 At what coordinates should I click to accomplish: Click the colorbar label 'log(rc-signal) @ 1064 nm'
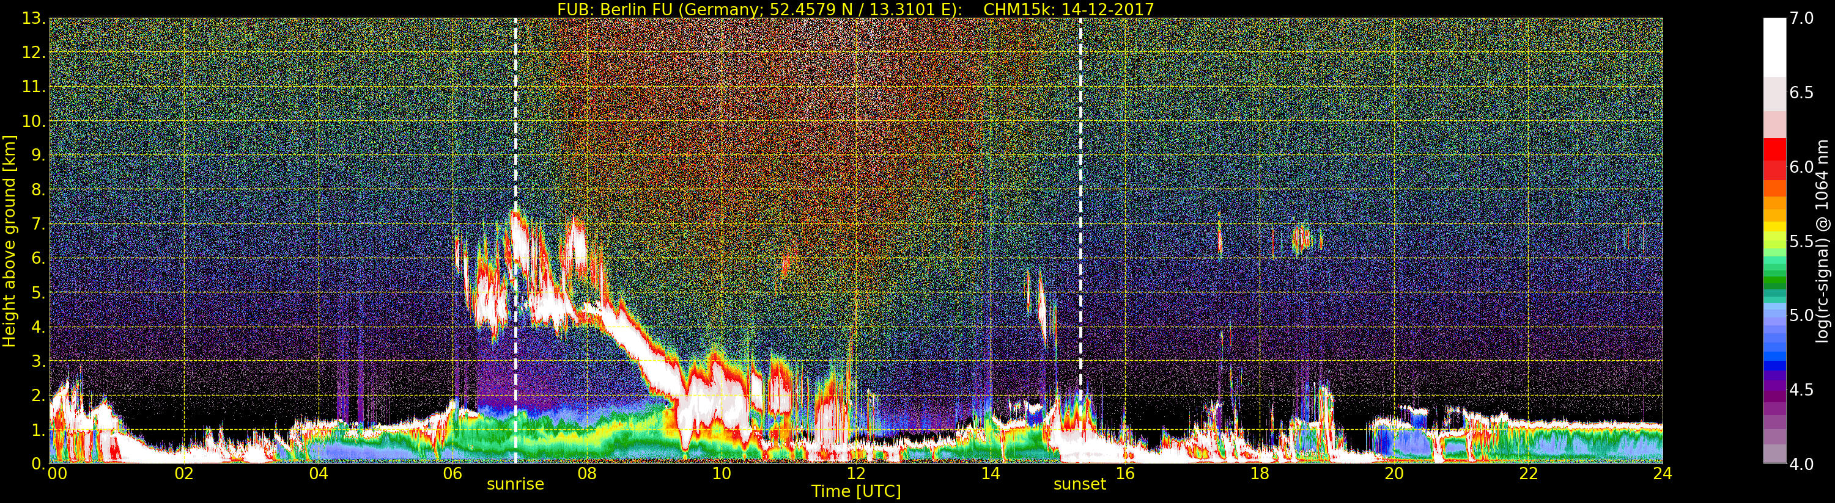(1823, 241)
